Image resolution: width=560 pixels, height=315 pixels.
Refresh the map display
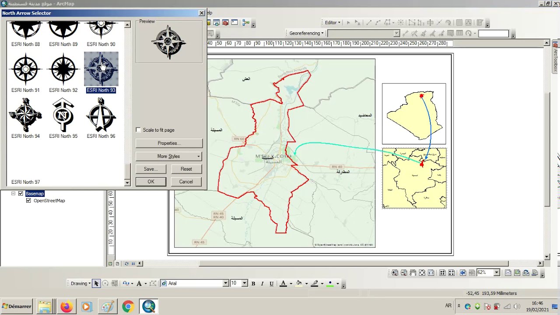click(x=126, y=263)
